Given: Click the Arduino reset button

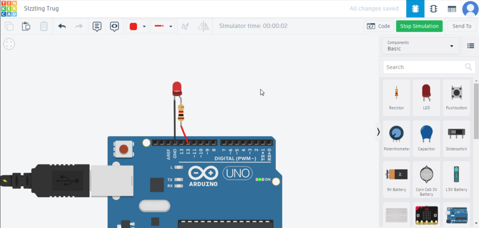Looking at the screenshot, I should click(x=123, y=149).
